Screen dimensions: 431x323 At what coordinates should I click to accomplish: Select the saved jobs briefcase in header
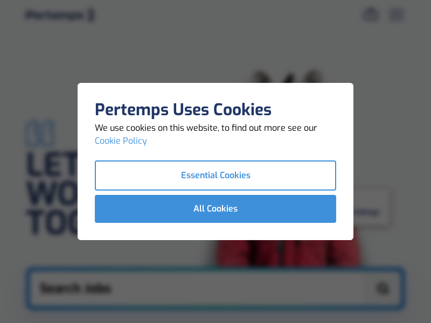[x=371, y=15]
